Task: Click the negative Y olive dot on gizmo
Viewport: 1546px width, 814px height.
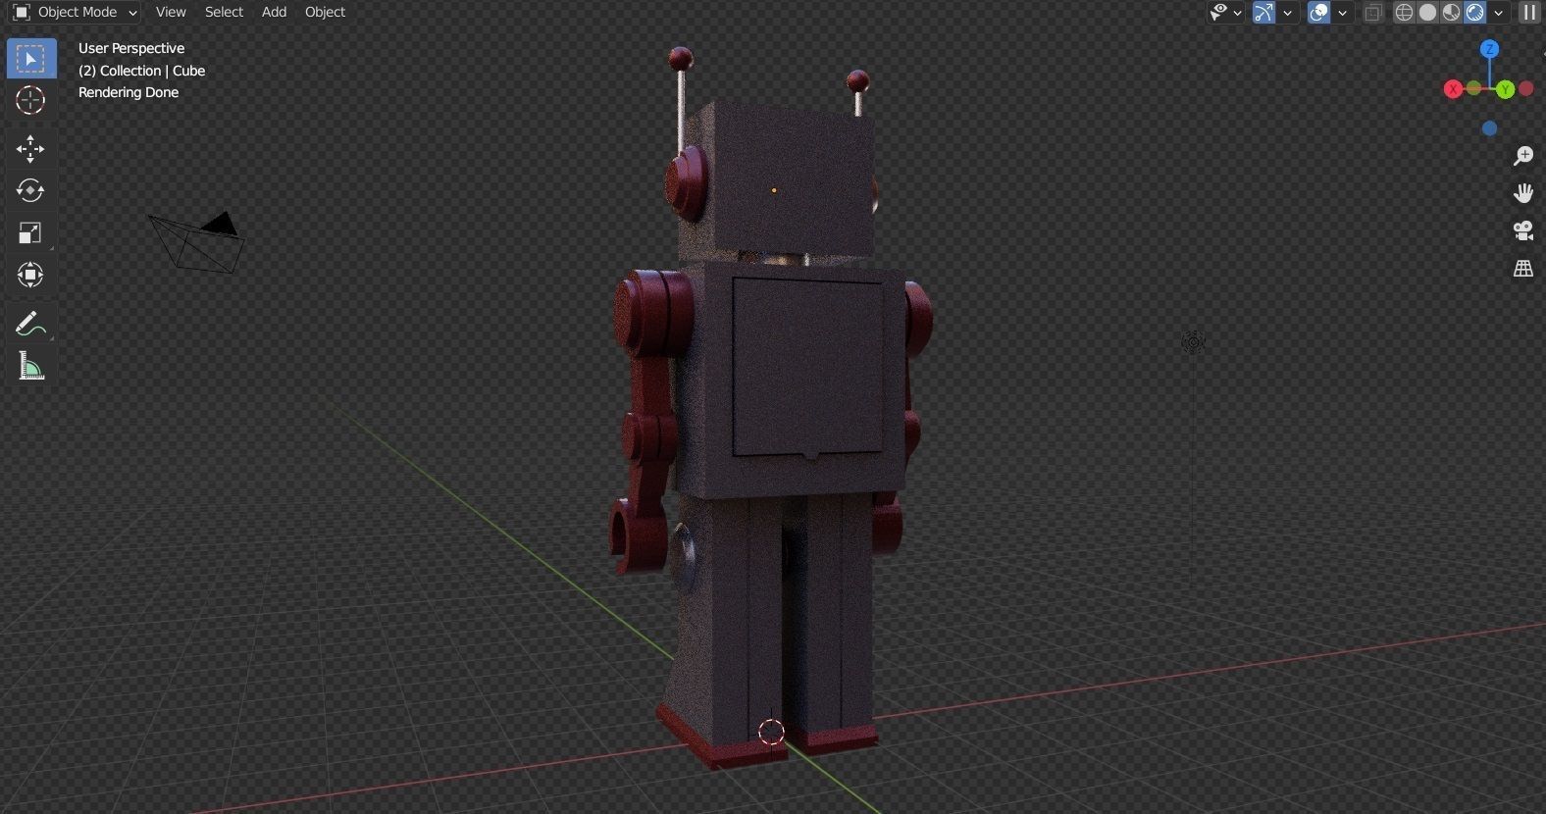Action: point(1474,89)
